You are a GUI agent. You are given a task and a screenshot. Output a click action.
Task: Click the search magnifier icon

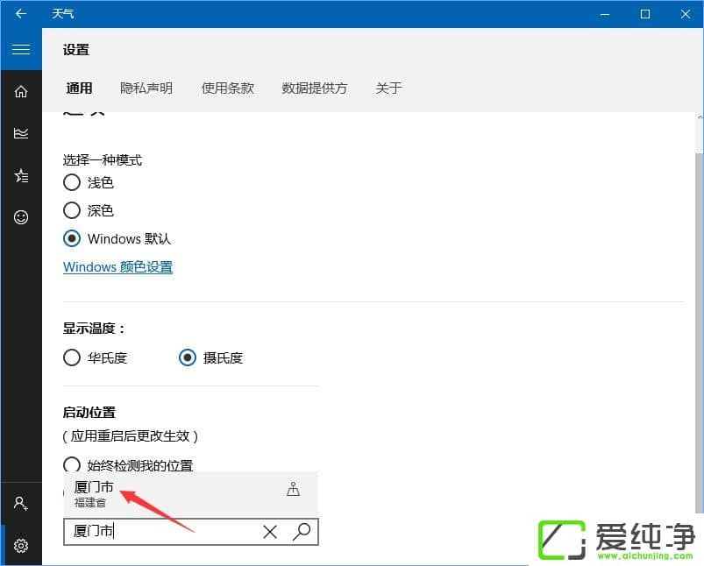coord(301,532)
